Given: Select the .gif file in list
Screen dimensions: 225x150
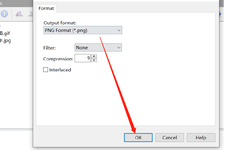Looking at the screenshot, I should [x=5, y=33].
